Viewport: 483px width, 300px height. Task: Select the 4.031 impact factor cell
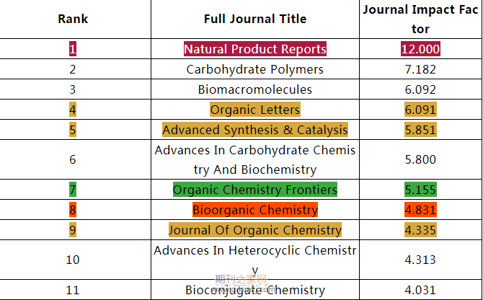coord(420,290)
